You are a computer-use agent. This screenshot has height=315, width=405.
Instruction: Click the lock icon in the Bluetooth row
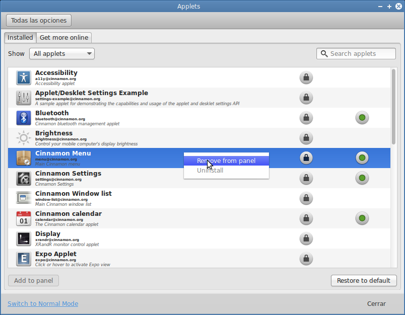click(x=306, y=118)
